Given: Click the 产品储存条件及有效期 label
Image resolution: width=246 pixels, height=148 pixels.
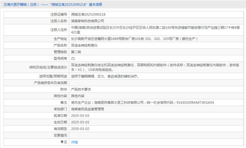Looking at the screenshot, I should click(x=51, y=83).
